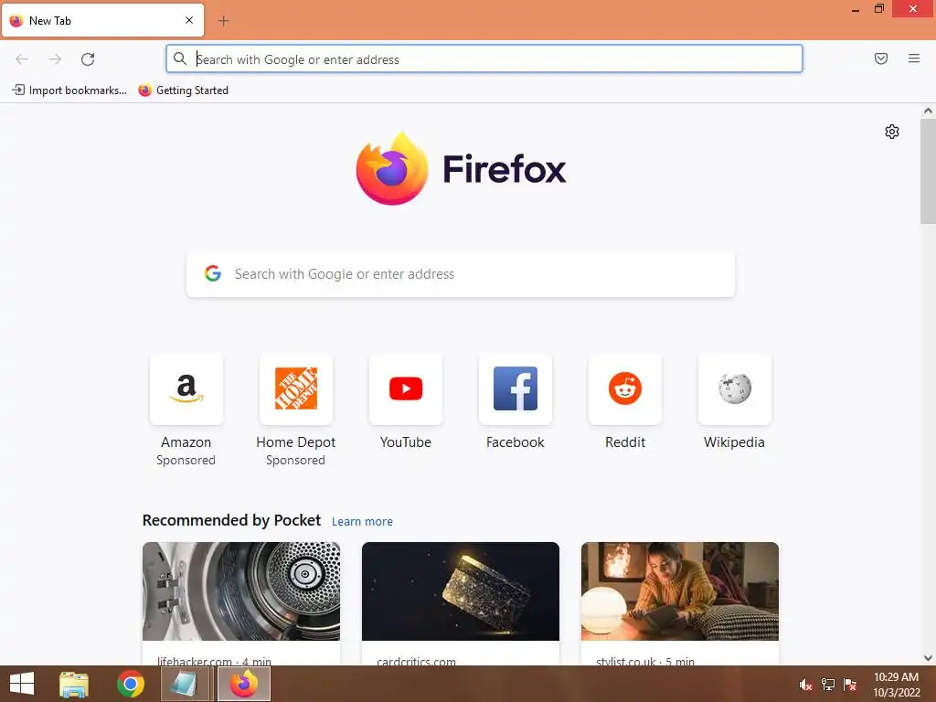Open a new tab with plus button
The height and width of the screenshot is (702, 936).
point(223,21)
